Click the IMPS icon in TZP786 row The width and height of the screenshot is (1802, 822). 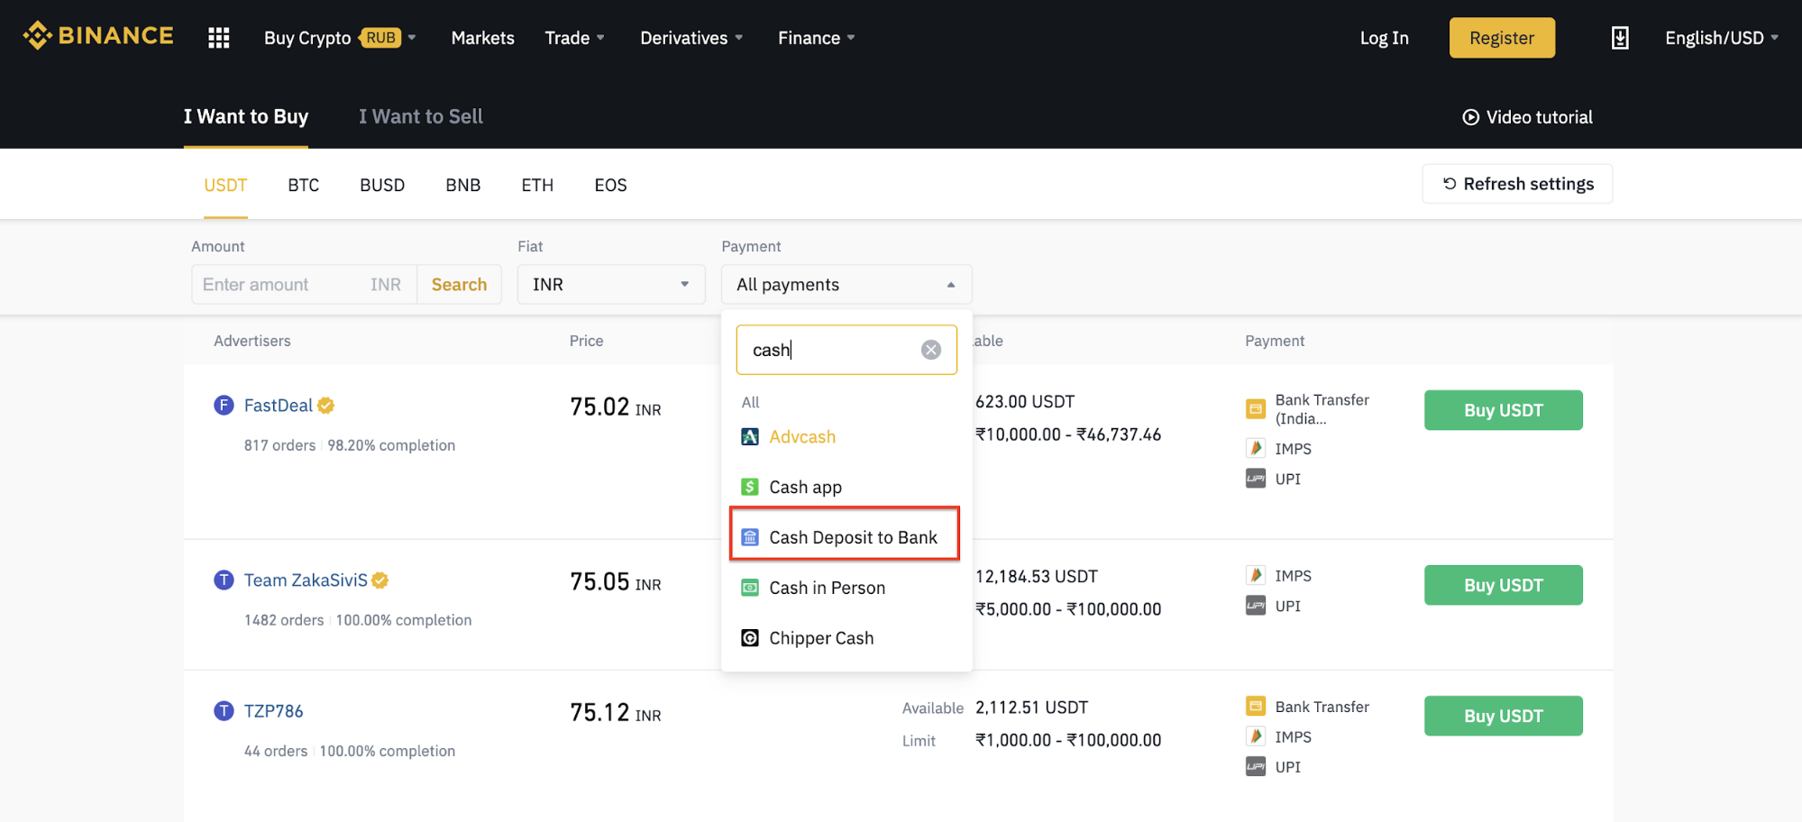(1256, 736)
